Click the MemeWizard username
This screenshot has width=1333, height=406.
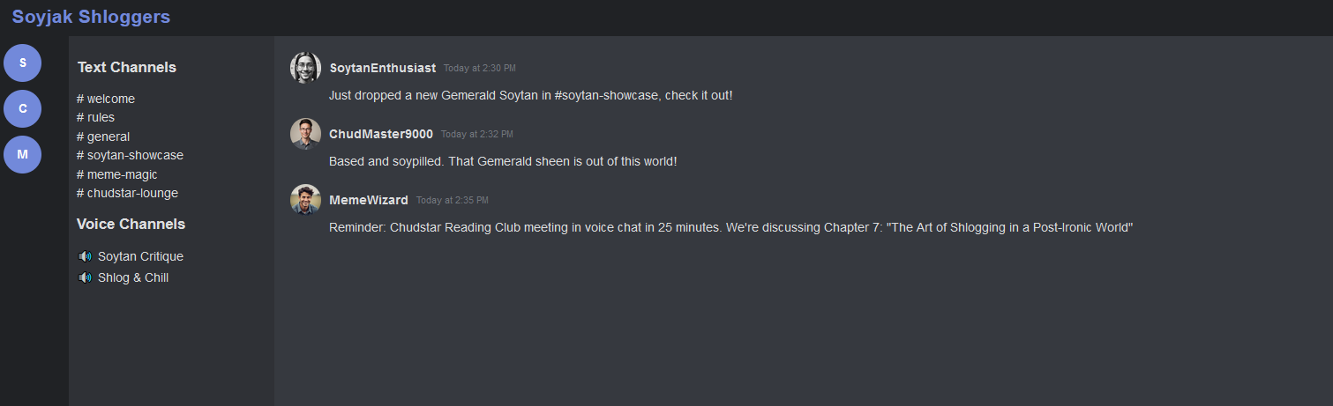369,200
